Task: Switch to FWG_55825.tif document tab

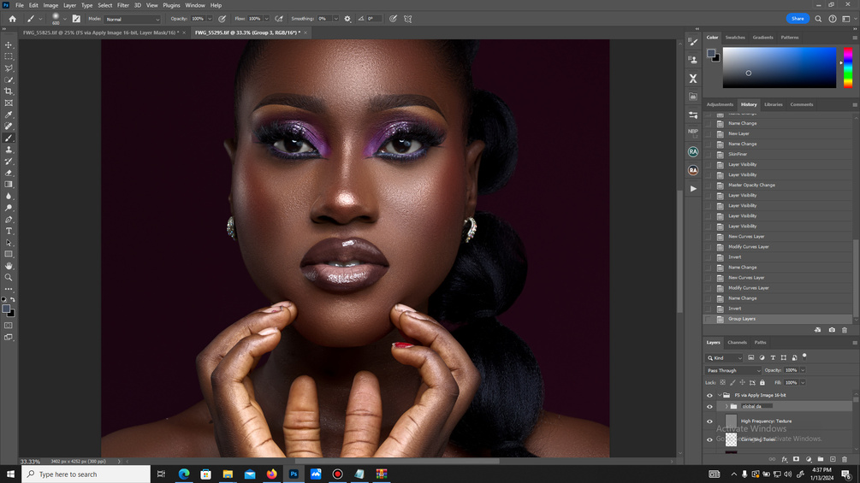Action: [101, 32]
